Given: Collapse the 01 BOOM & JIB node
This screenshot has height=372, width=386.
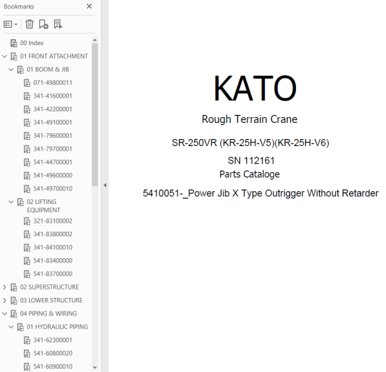Looking at the screenshot, I should point(11,70).
